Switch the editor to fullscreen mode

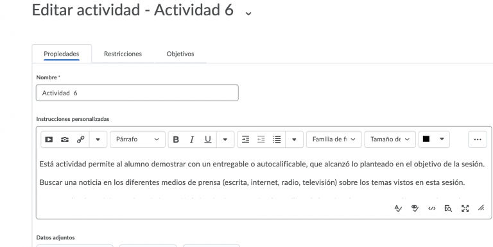[x=465, y=208]
